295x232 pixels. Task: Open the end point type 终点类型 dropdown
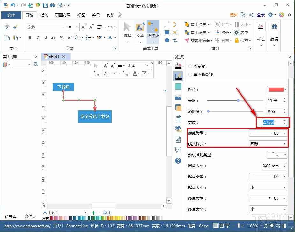tap(268, 198)
